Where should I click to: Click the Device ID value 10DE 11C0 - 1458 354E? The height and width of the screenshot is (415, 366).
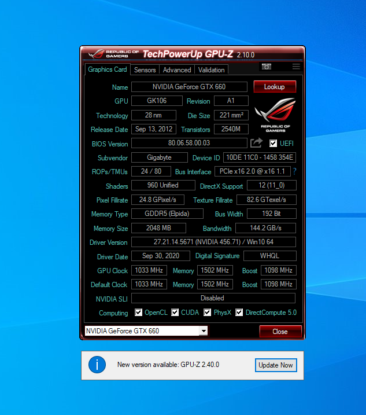(x=260, y=157)
